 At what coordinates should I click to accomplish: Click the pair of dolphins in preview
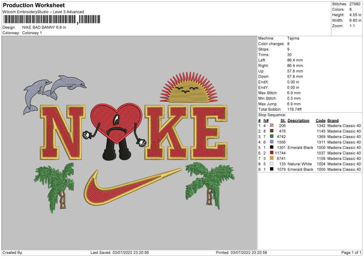tap(55, 94)
